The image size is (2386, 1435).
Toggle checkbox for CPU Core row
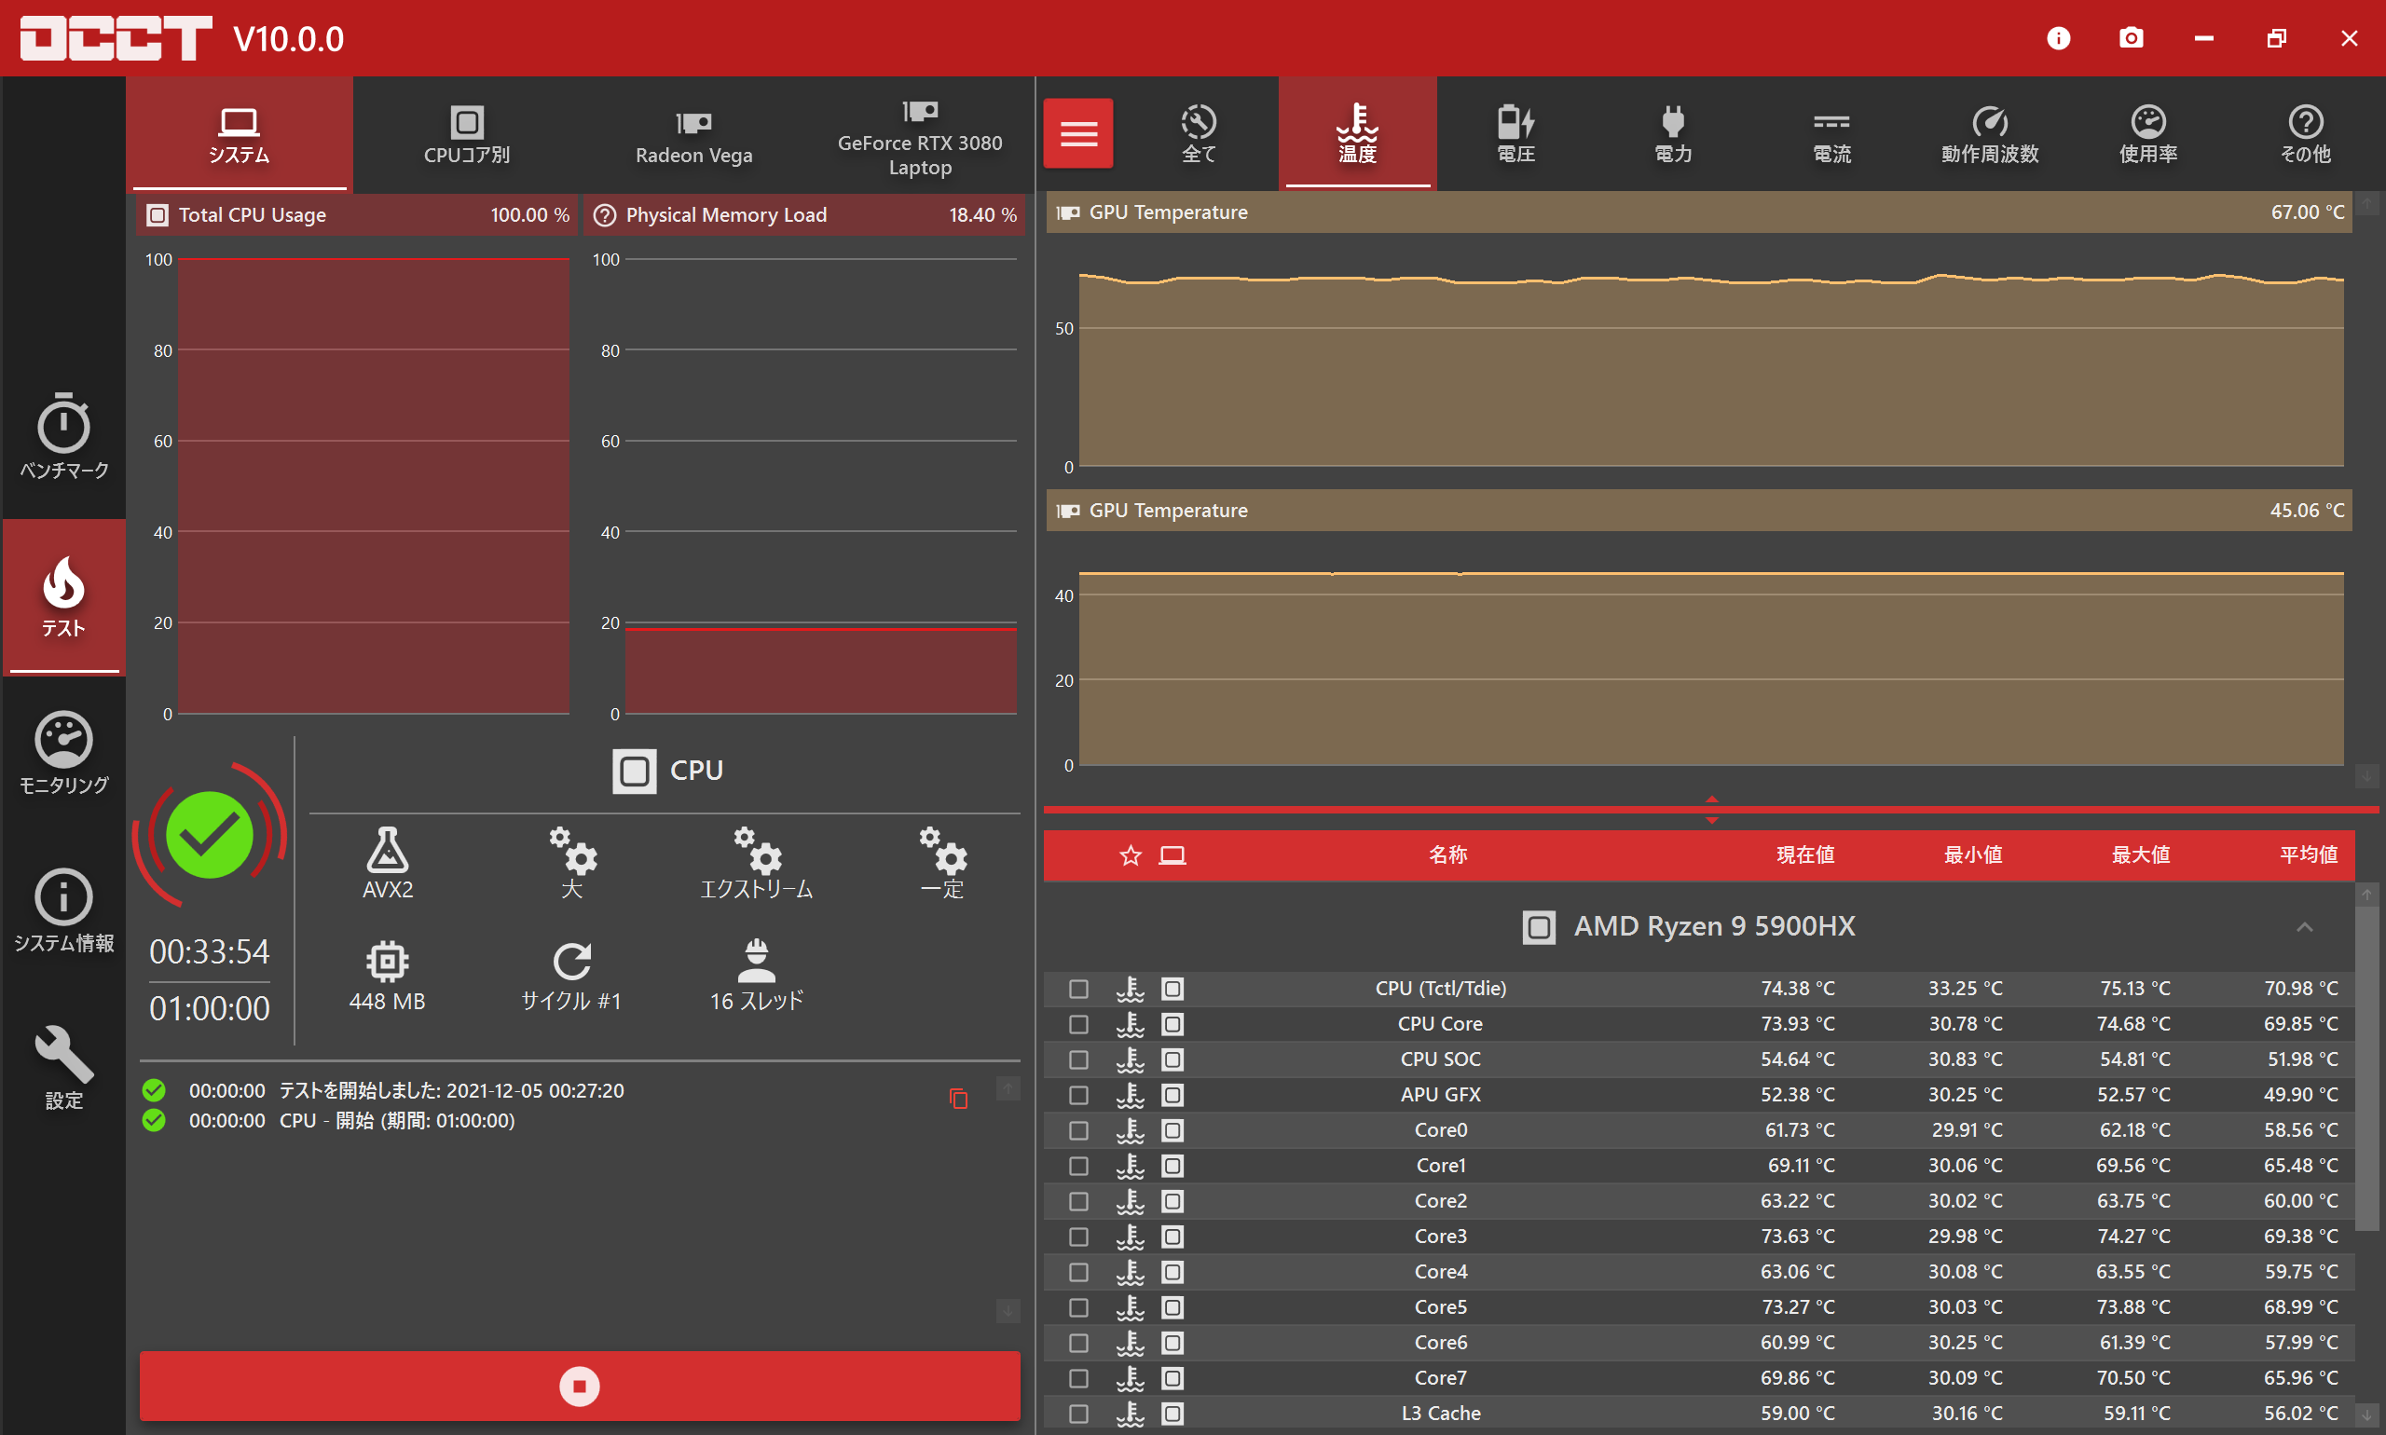pos(1078,1023)
